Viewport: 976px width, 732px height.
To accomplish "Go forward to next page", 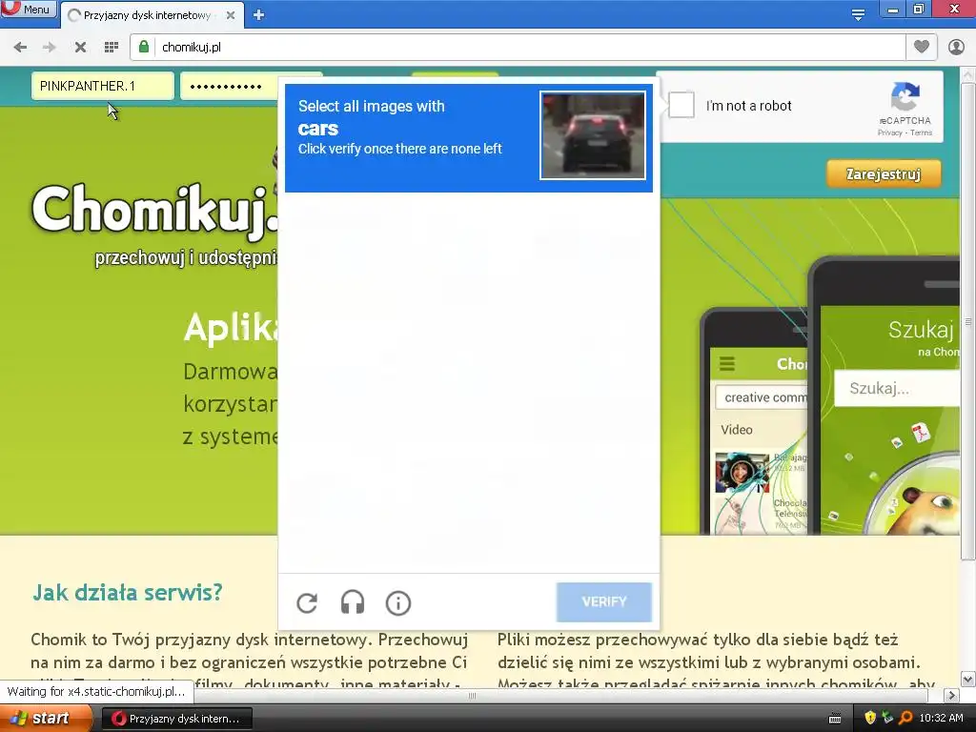I will (50, 48).
